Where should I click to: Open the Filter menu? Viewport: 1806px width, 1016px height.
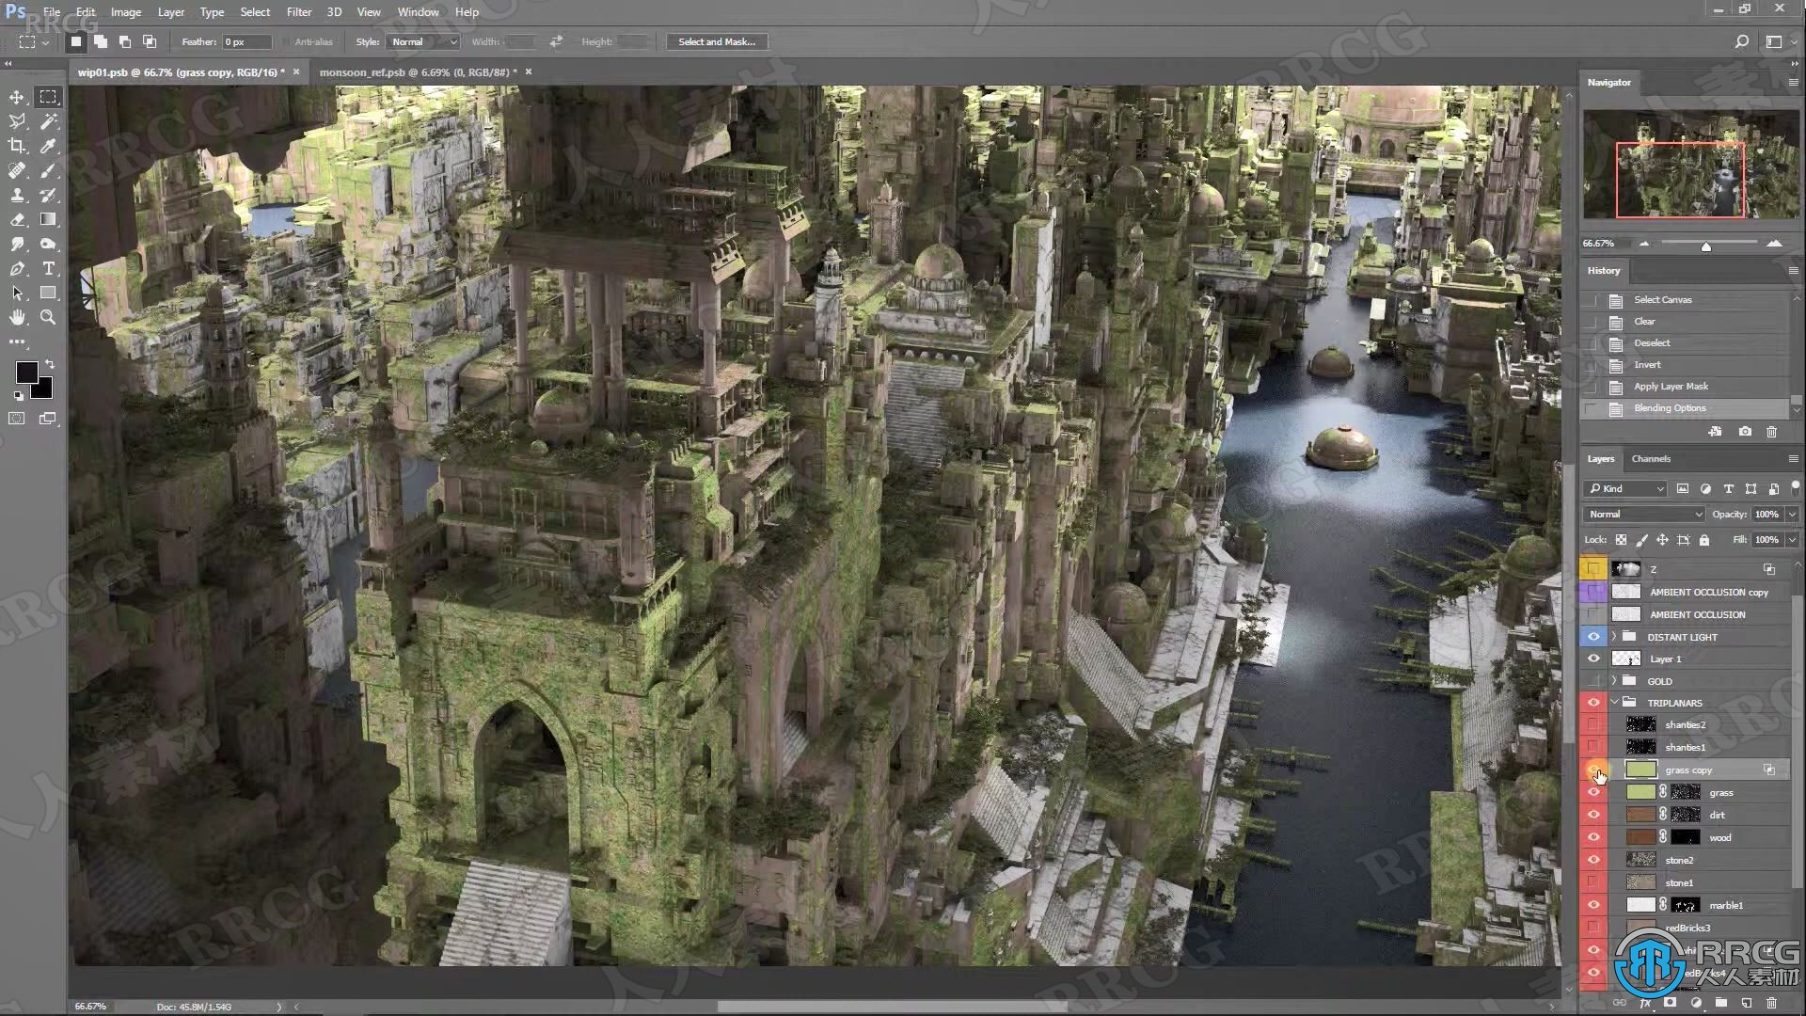tap(298, 12)
